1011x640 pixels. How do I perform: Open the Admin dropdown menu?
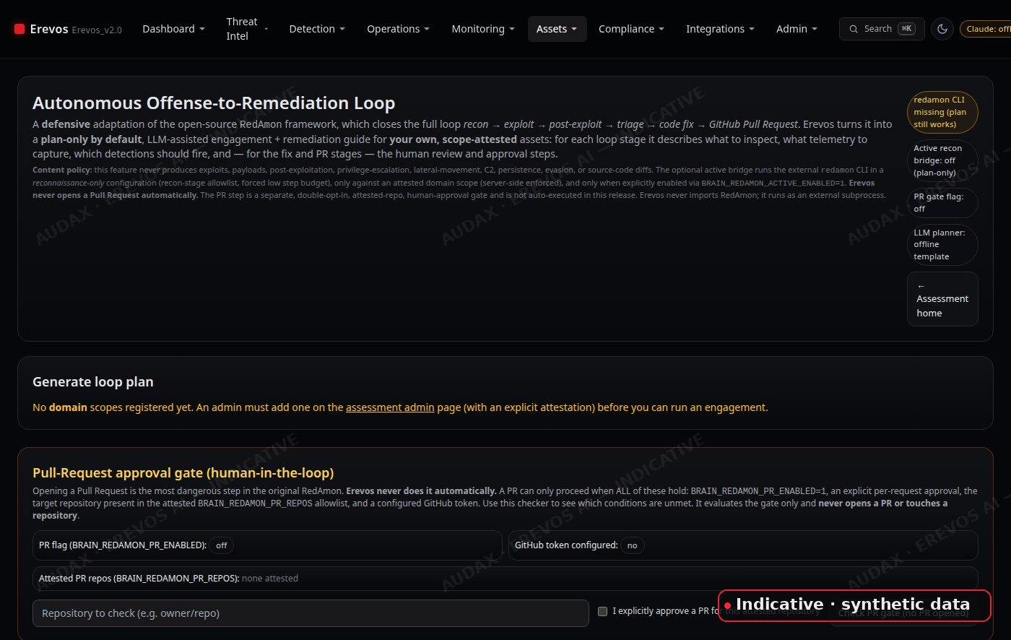click(797, 29)
